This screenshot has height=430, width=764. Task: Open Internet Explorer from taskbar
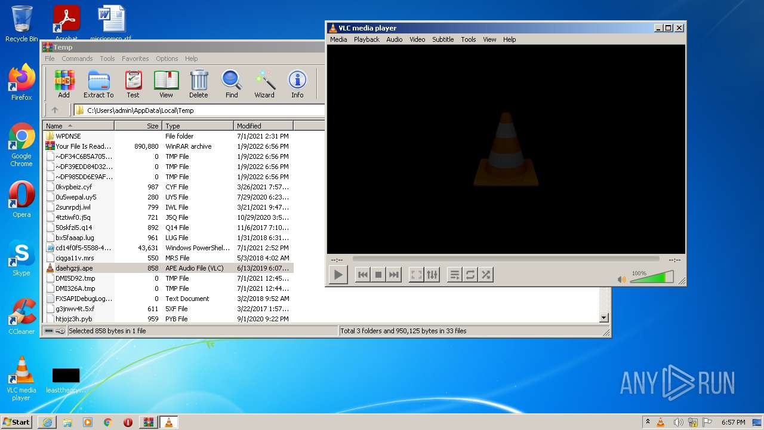click(47, 422)
